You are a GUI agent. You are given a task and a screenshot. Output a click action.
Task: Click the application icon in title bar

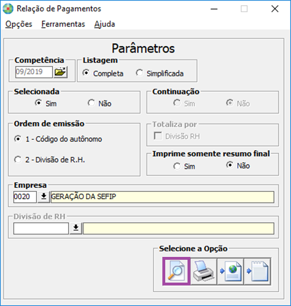point(8,9)
